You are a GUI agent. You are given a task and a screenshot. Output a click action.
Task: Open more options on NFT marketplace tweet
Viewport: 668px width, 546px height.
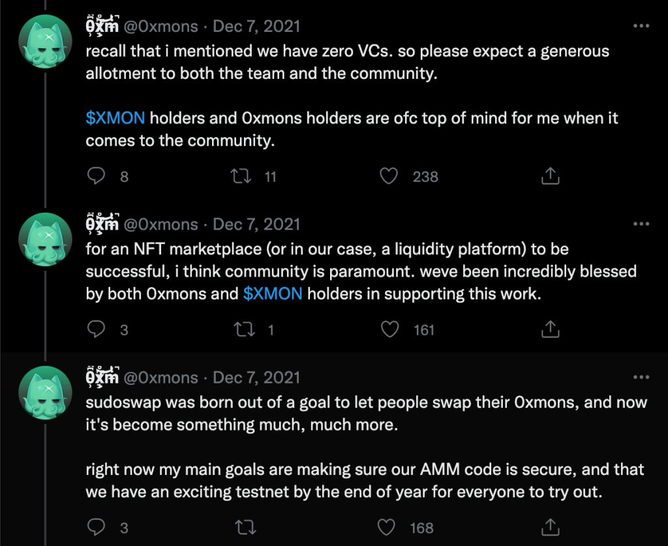coord(642,224)
